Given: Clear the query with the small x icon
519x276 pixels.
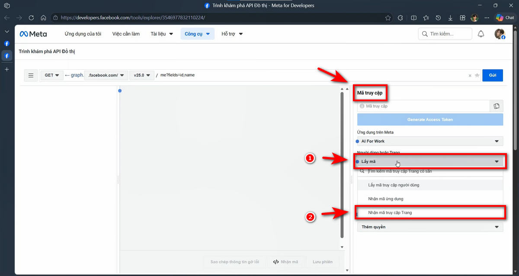Looking at the screenshot, I should (470, 76).
